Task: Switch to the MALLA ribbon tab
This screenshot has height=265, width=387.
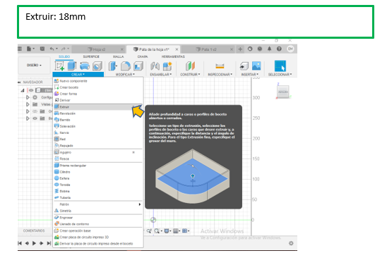Action: point(118,56)
